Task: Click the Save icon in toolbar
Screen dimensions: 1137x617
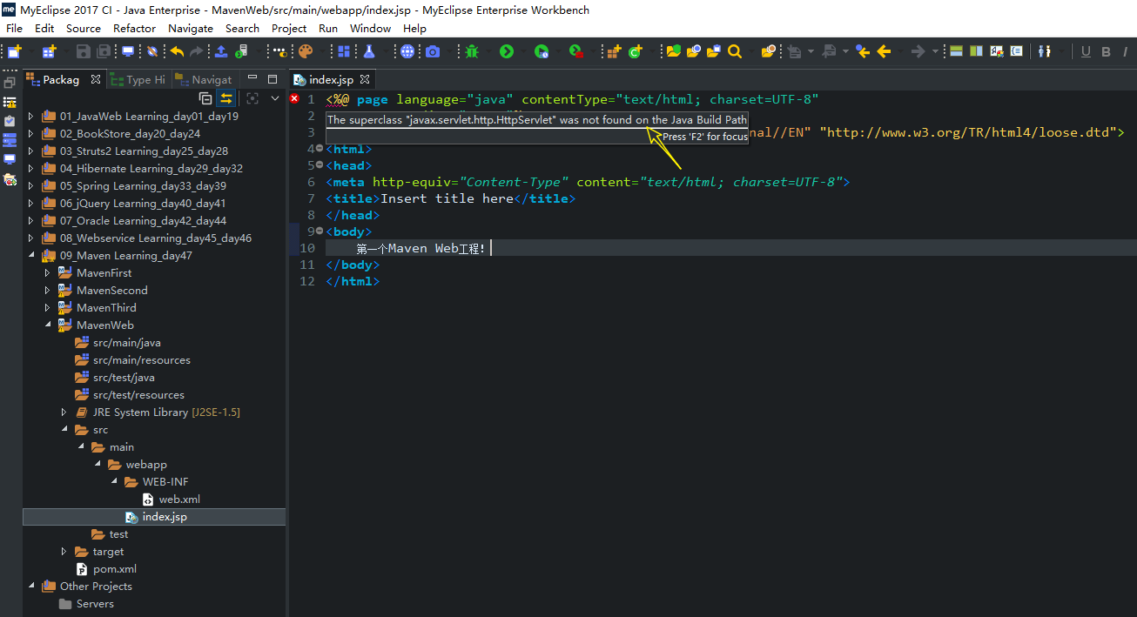Action: (84, 51)
